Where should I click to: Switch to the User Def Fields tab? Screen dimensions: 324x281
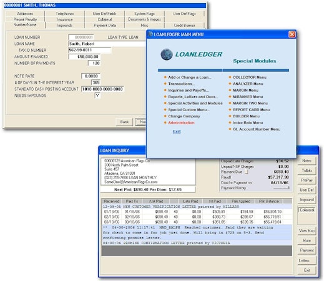tap(104, 14)
